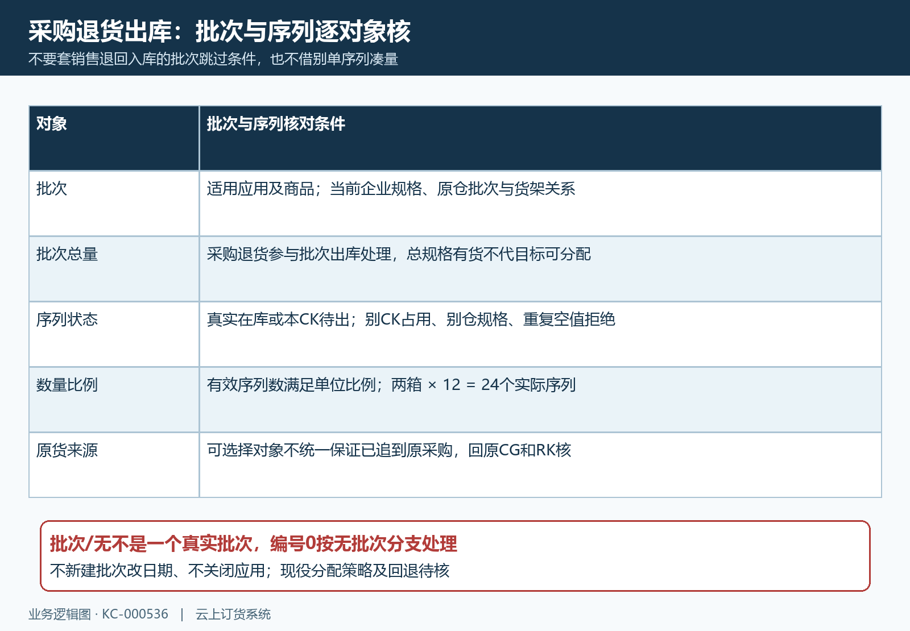Click the title 采购退货出库：批次与序列逐对象核
910x631 pixels.
coord(220,31)
